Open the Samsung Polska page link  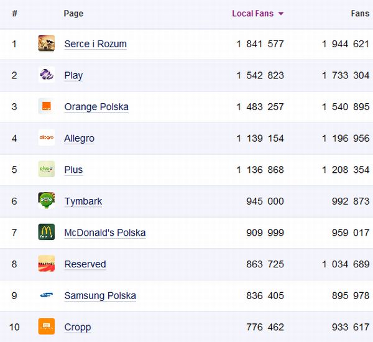[100, 296]
